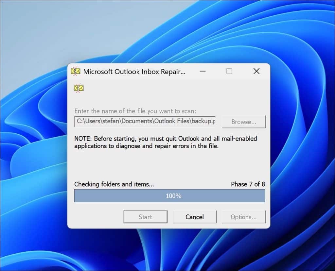Click the left end of the progress bar
This screenshot has height=271, width=335.
(79, 196)
